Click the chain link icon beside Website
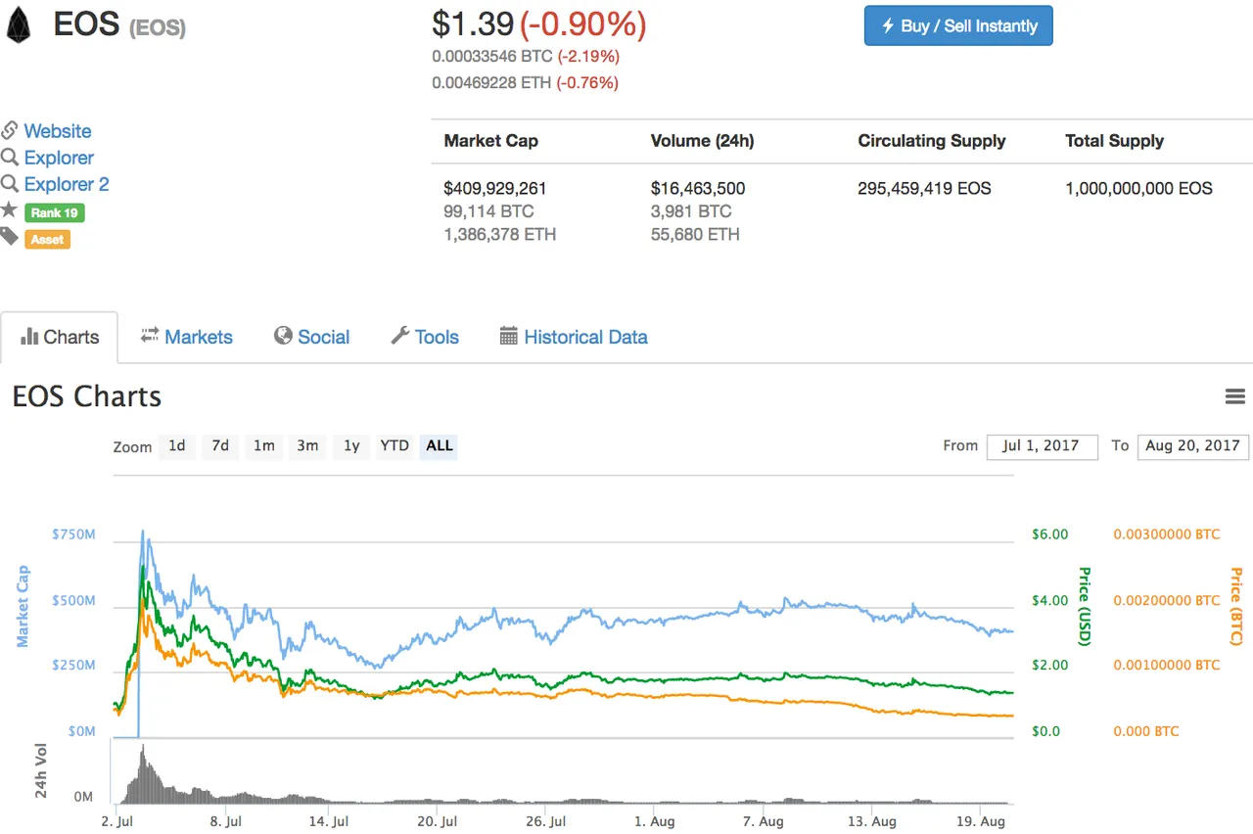 click(9, 131)
